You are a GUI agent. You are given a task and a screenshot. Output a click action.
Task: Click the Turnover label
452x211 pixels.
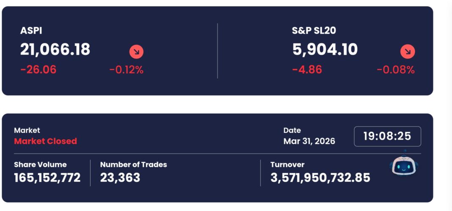click(287, 165)
